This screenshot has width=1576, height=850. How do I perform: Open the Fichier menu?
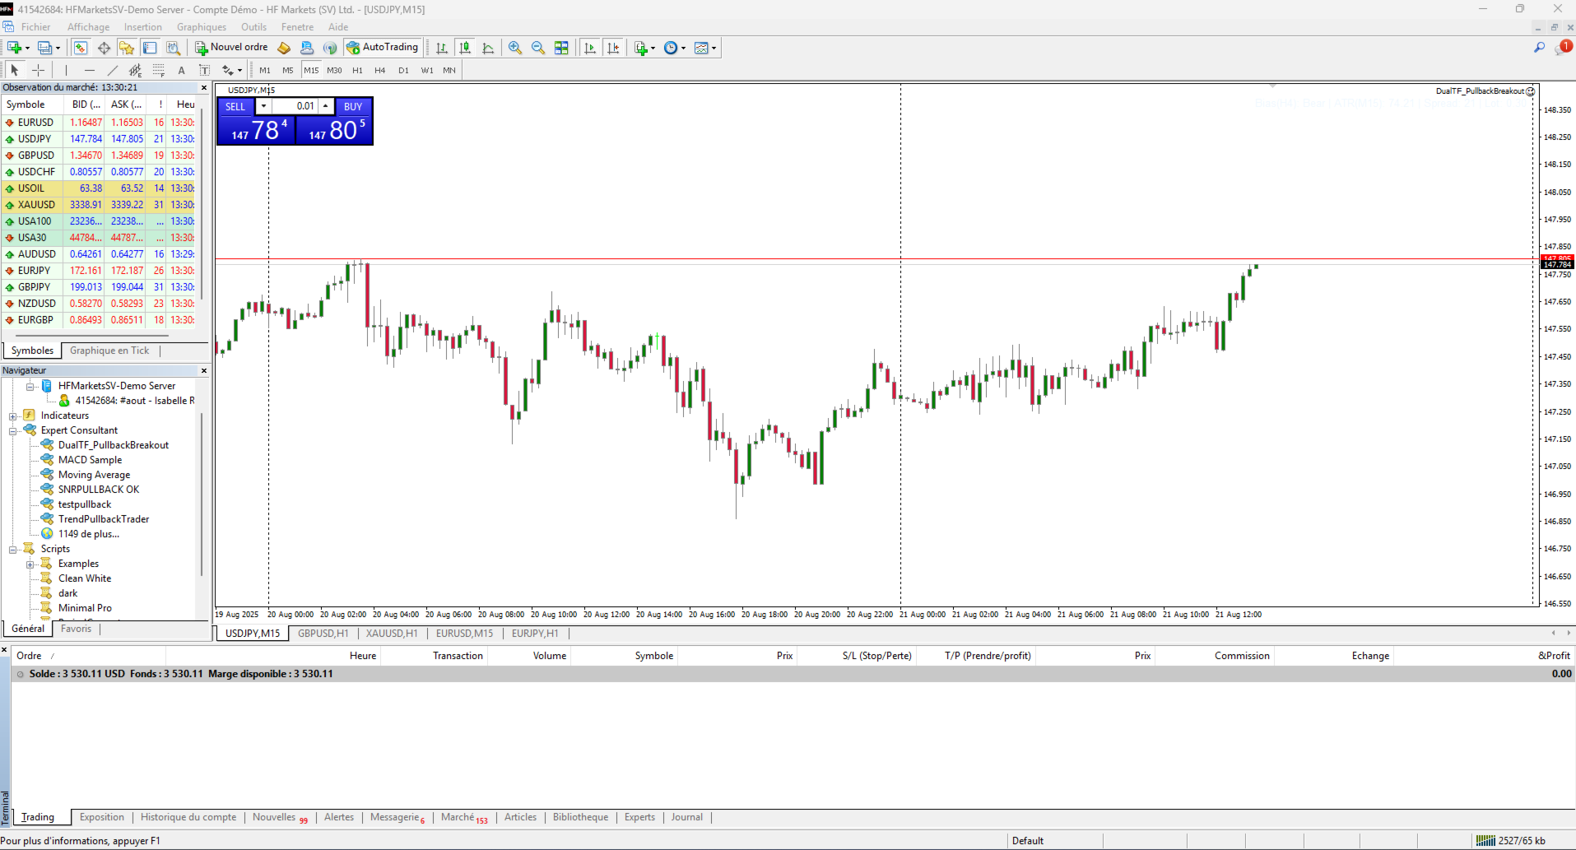[35, 27]
